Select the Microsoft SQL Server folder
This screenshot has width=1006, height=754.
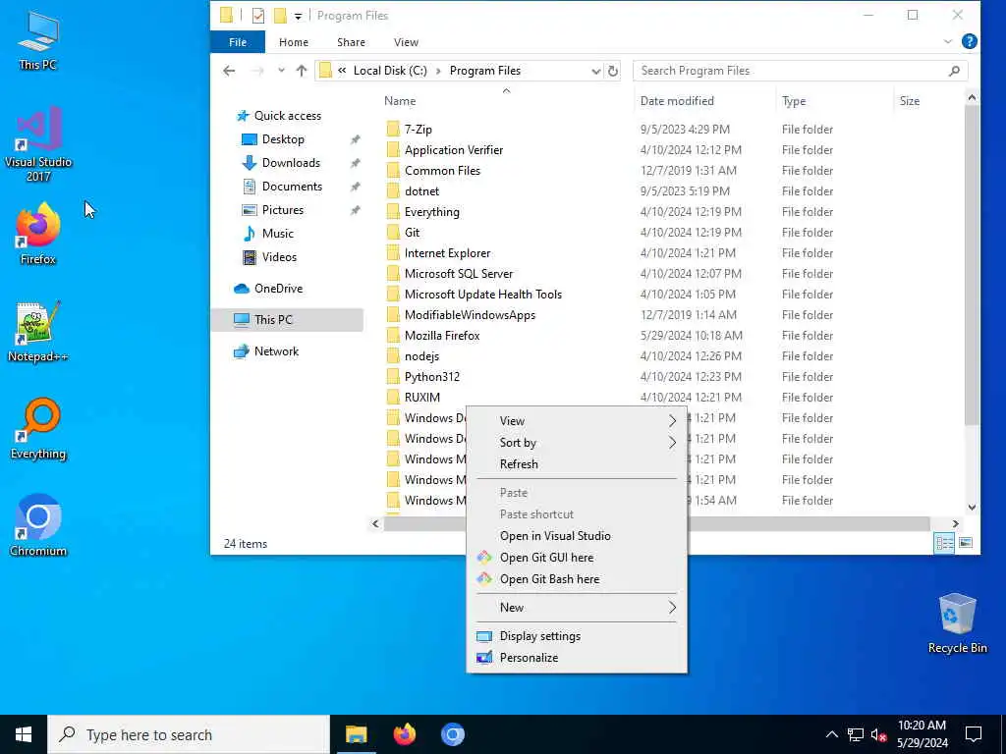click(x=459, y=274)
